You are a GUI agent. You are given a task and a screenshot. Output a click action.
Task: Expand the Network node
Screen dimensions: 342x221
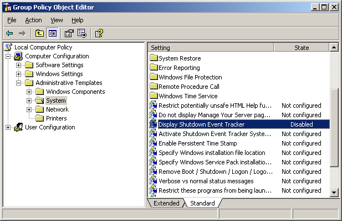click(29, 109)
